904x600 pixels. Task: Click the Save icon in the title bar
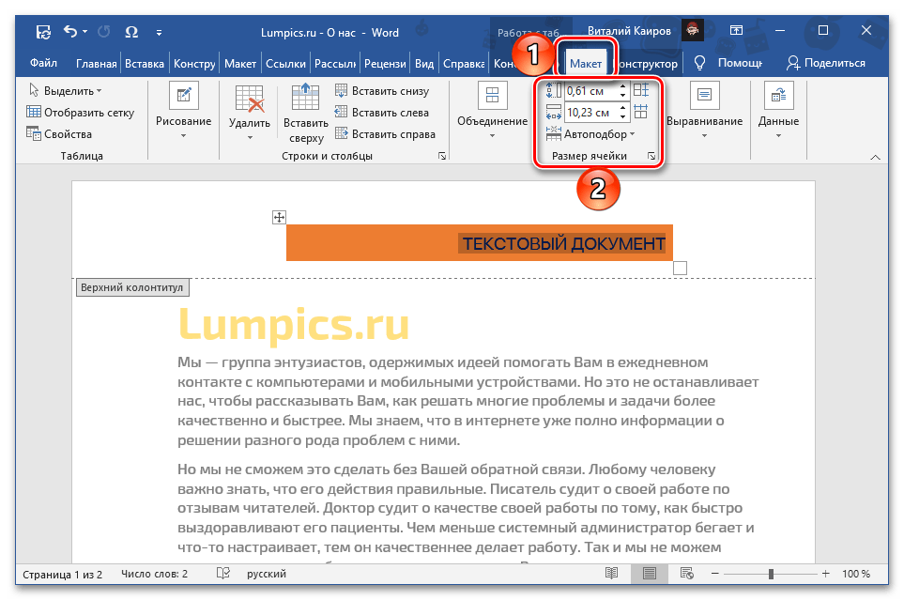[43, 32]
